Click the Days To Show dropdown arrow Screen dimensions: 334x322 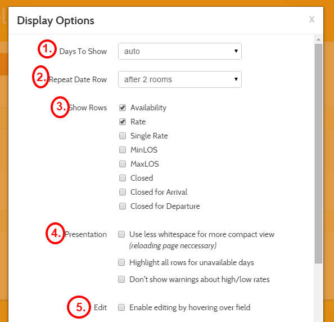pyautogui.click(x=236, y=51)
